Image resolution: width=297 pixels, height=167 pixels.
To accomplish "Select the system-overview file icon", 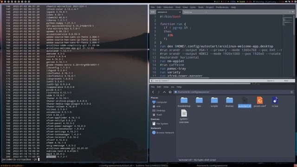I will click(x=184, y=116).
